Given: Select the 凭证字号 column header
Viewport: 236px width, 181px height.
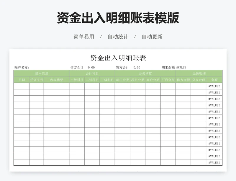Looking at the screenshot, I should pyautogui.click(x=37, y=80).
